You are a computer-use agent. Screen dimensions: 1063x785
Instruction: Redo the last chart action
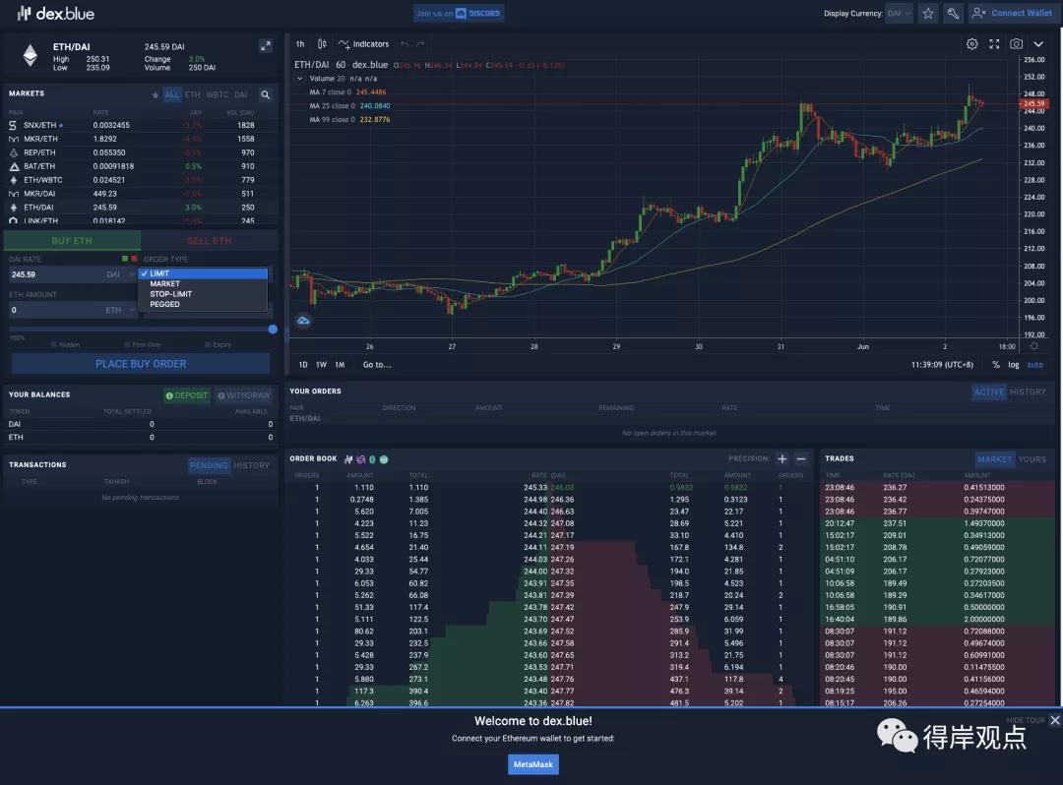coord(420,44)
